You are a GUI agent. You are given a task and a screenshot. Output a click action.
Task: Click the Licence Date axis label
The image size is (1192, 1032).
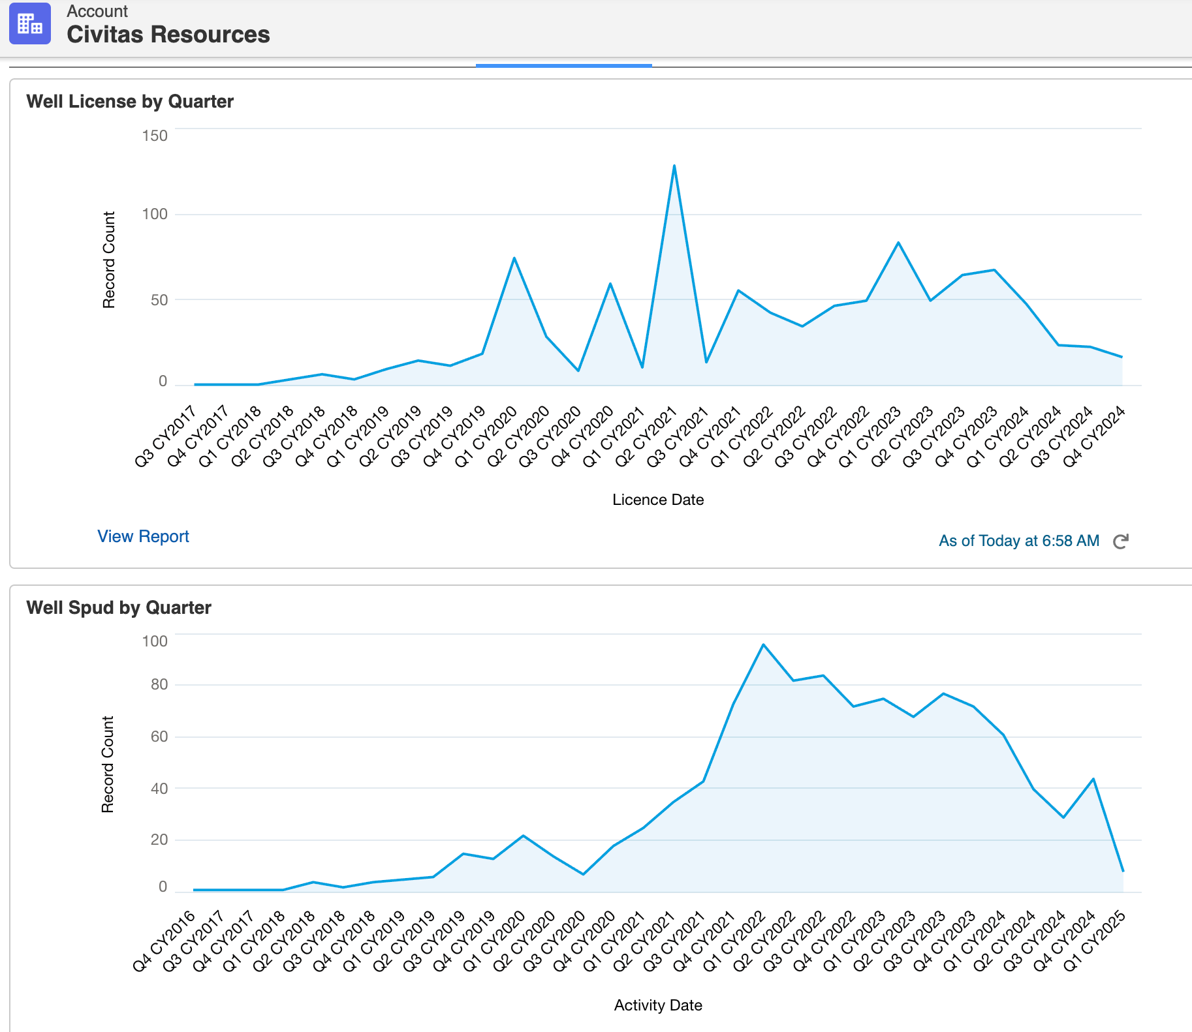pyautogui.click(x=658, y=500)
